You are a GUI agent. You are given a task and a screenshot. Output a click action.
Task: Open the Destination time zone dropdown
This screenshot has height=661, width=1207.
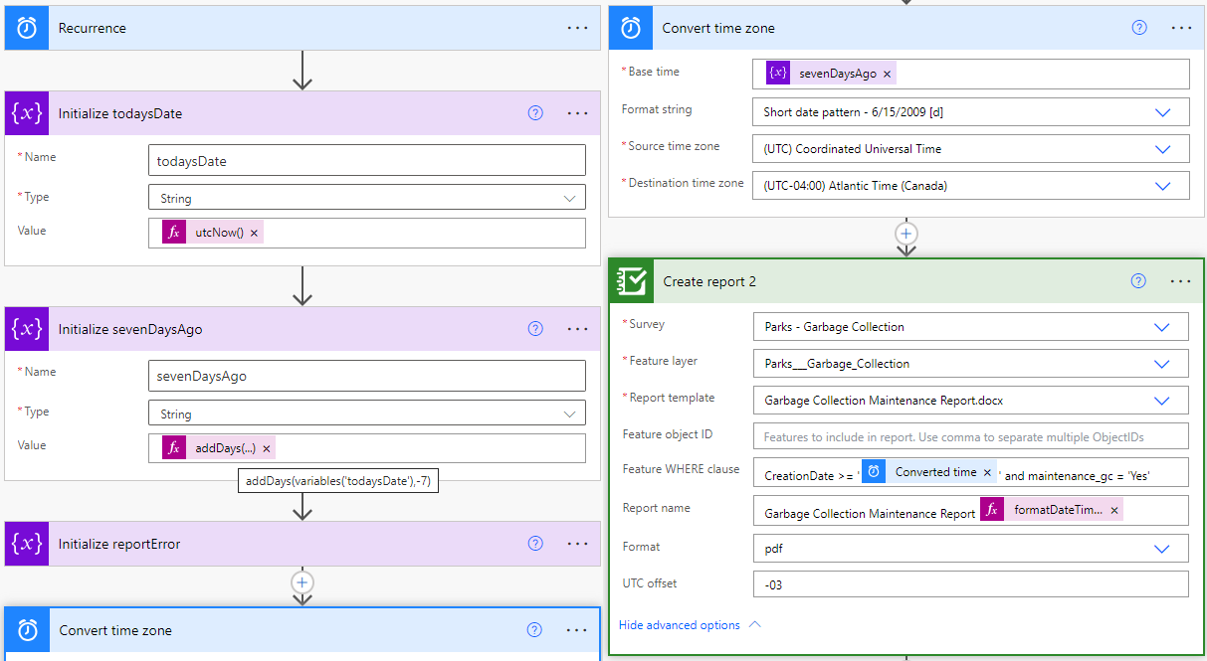pyautogui.click(x=1163, y=185)
